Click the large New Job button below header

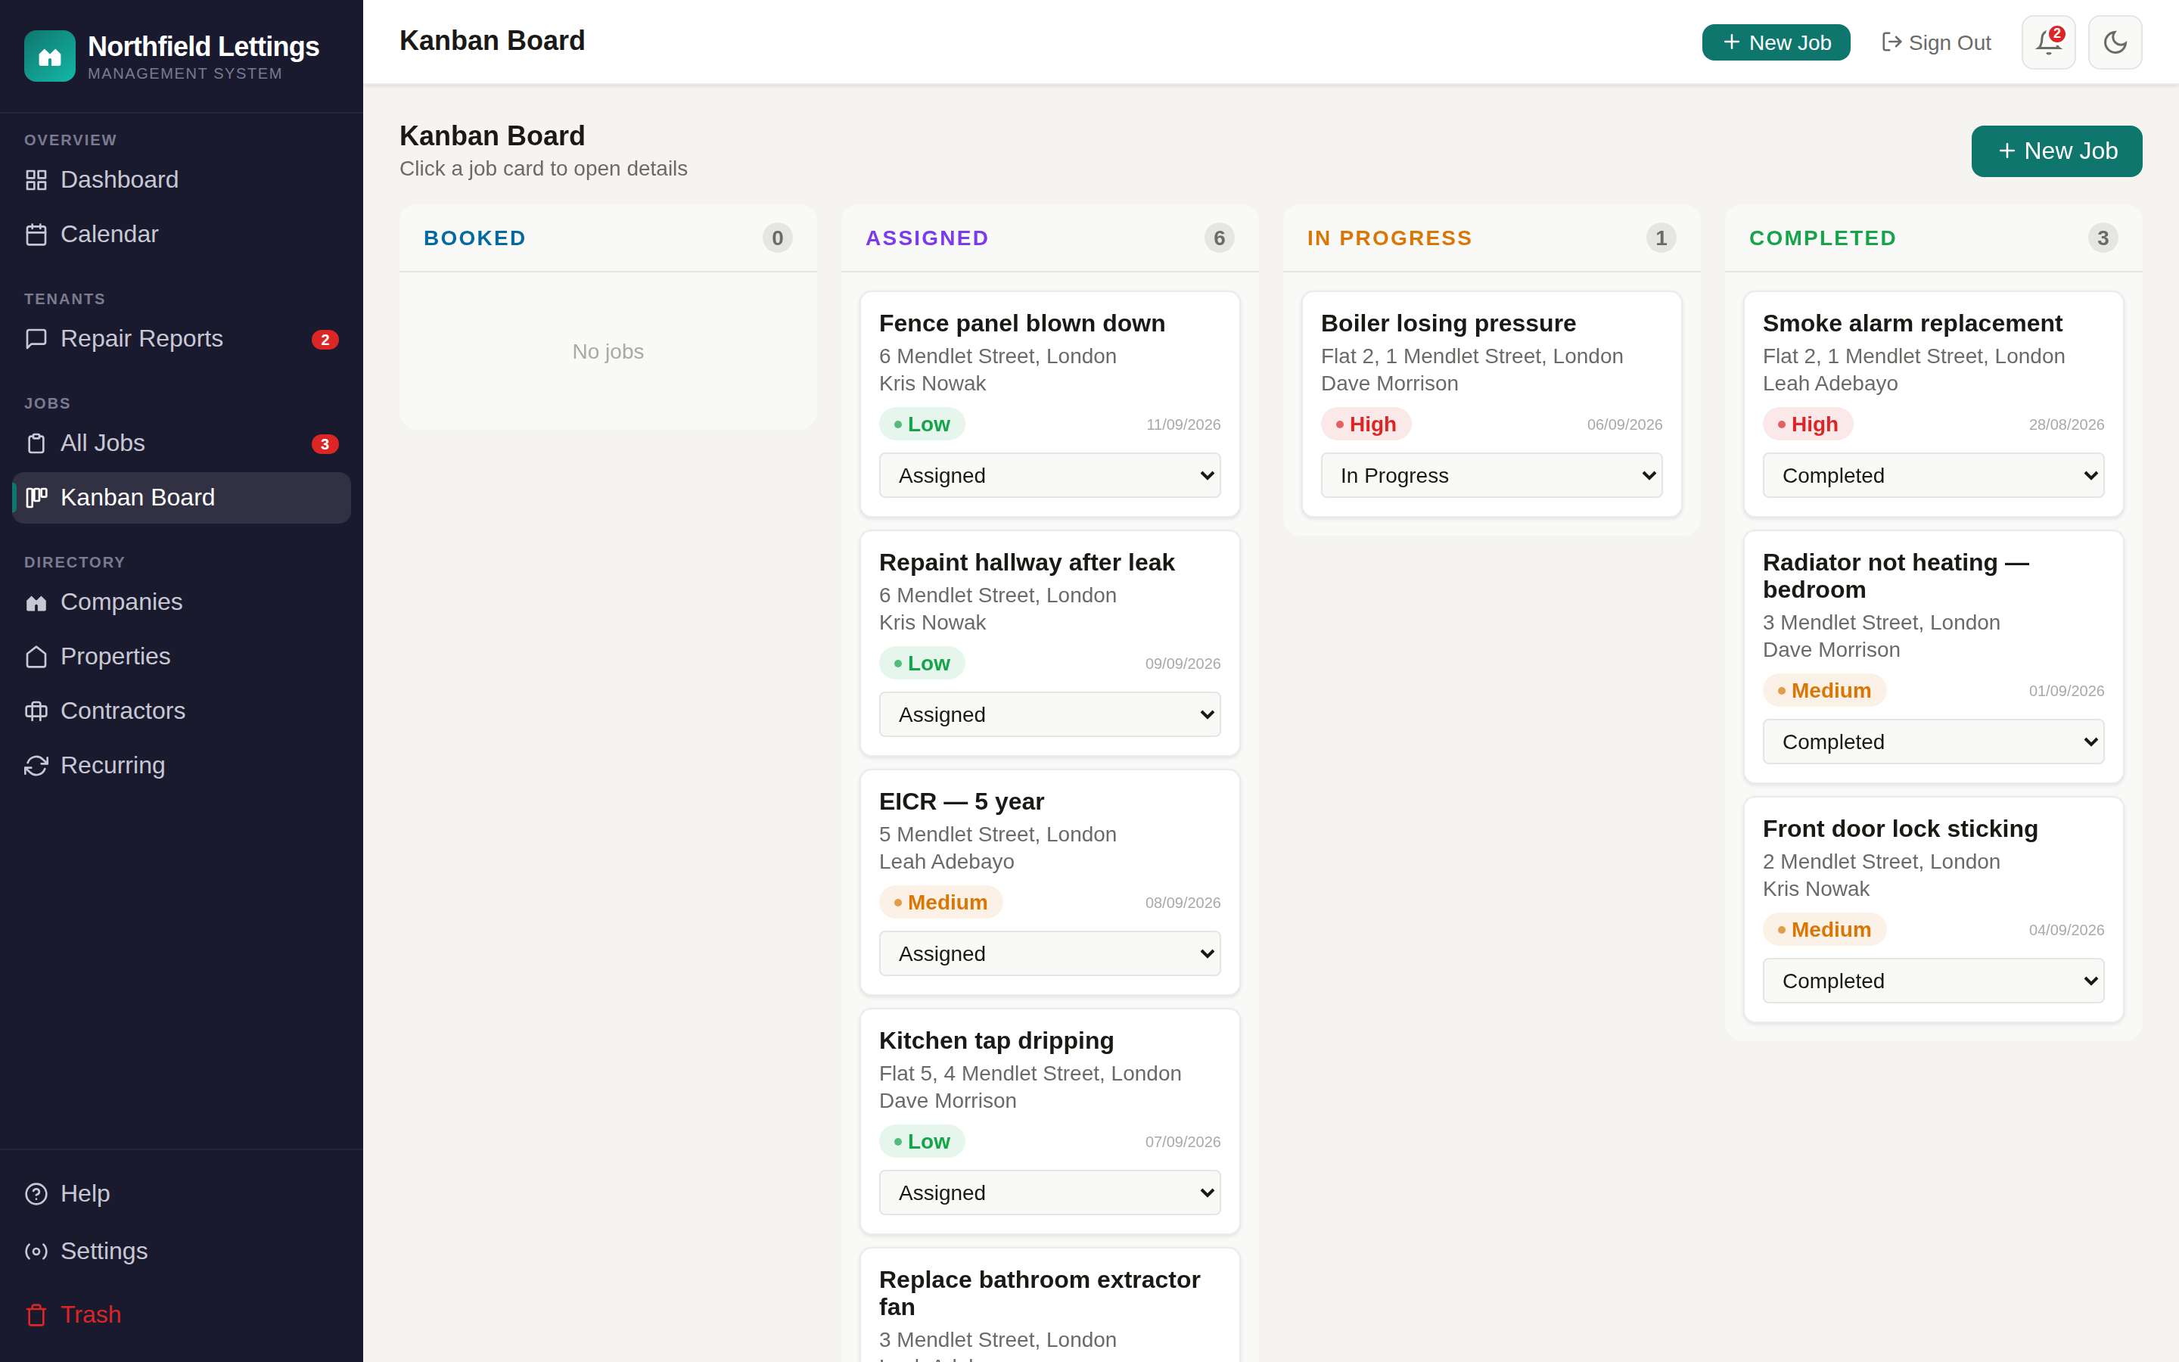click(x=2056, y=151)
